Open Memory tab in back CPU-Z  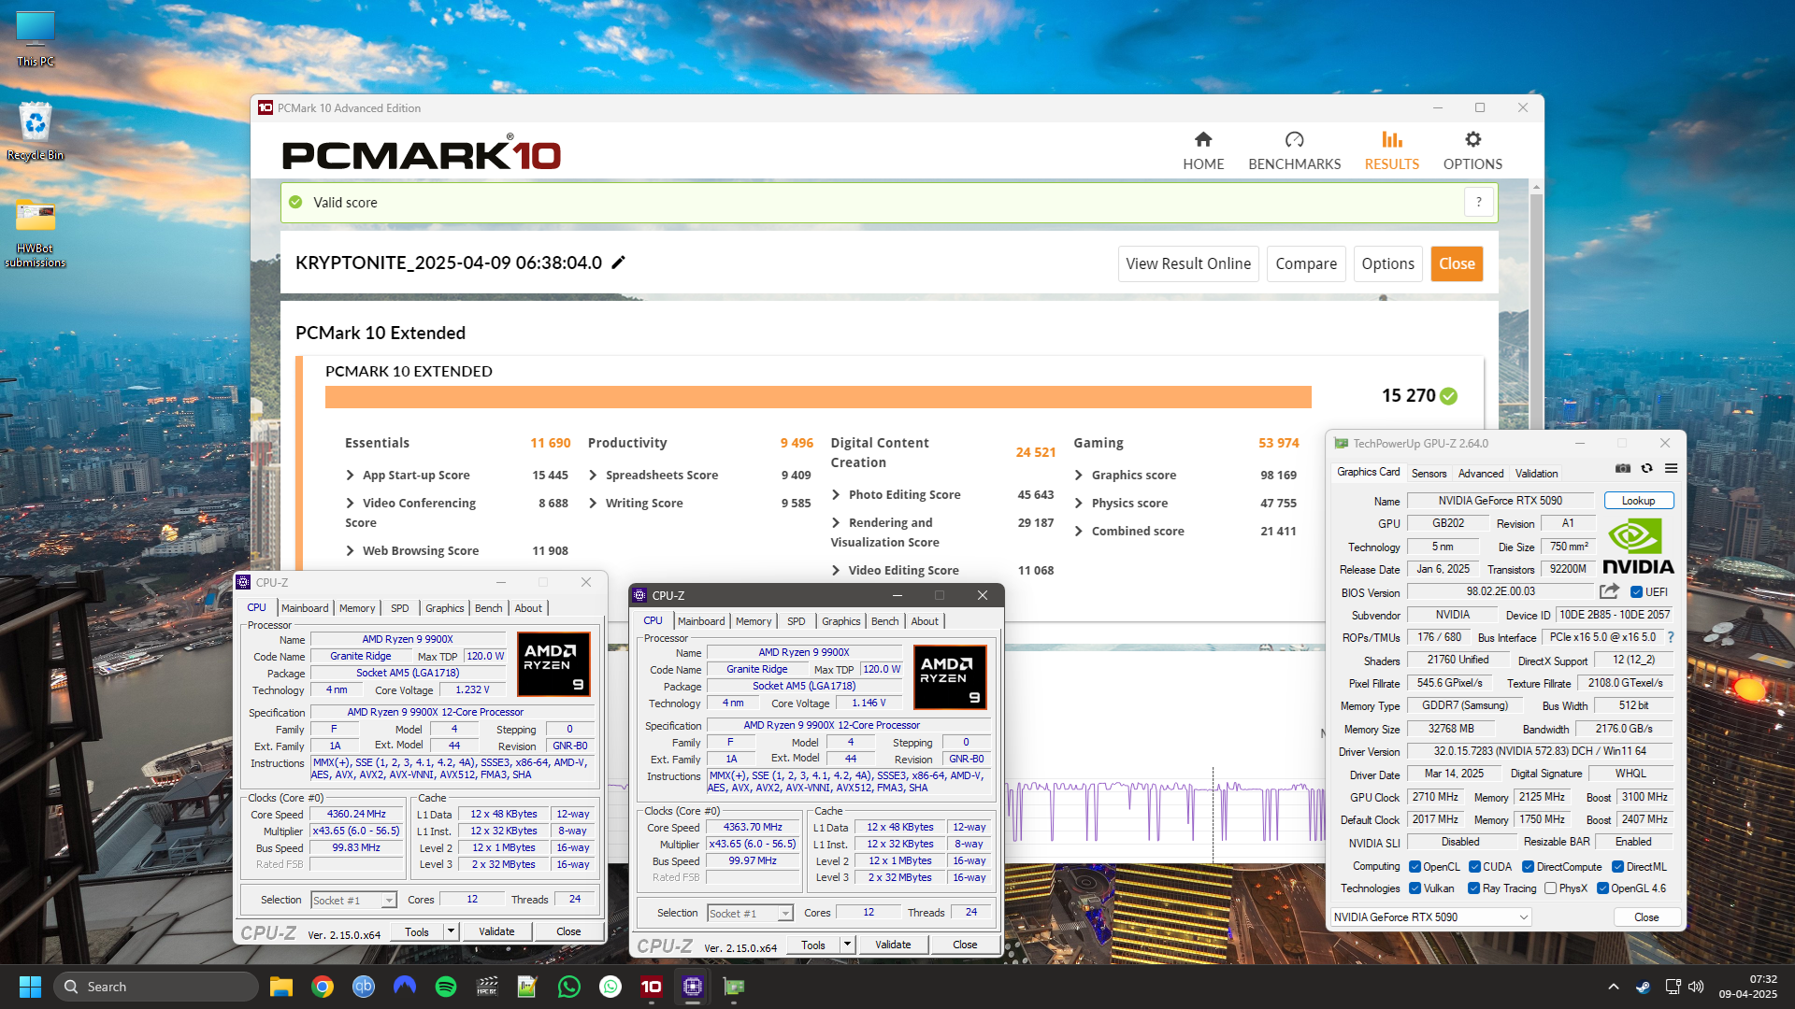tap(357, 607)
